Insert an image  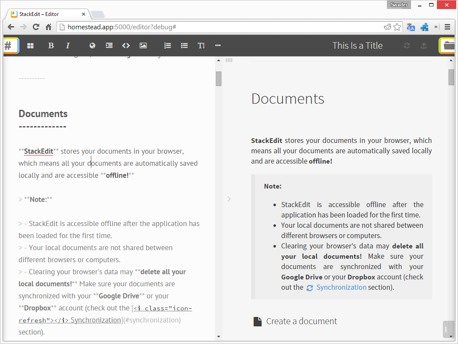[x=143, y=45]
